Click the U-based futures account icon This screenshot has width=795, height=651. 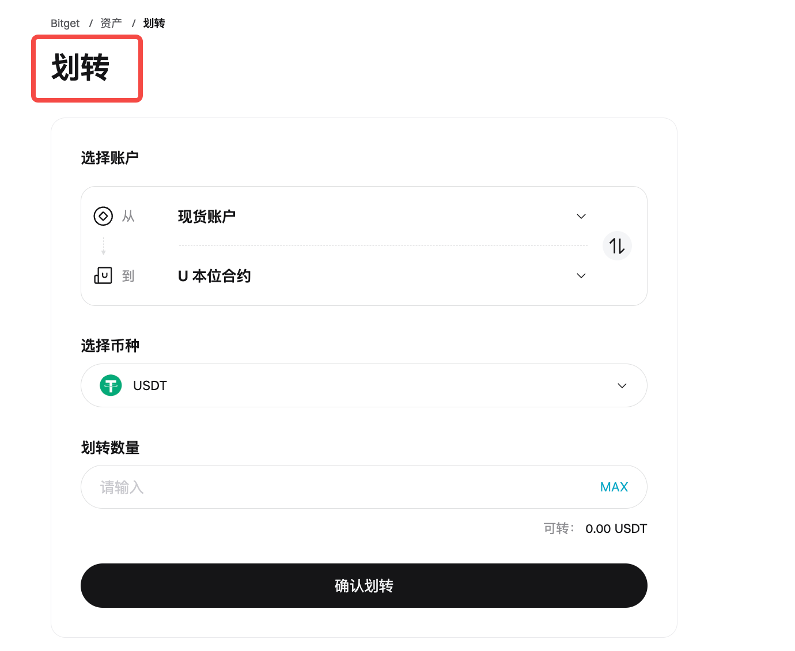103,275
